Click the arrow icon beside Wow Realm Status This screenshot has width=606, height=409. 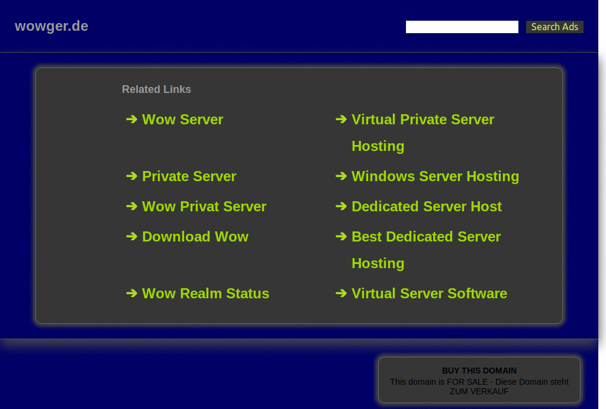(x=132, y=293)
